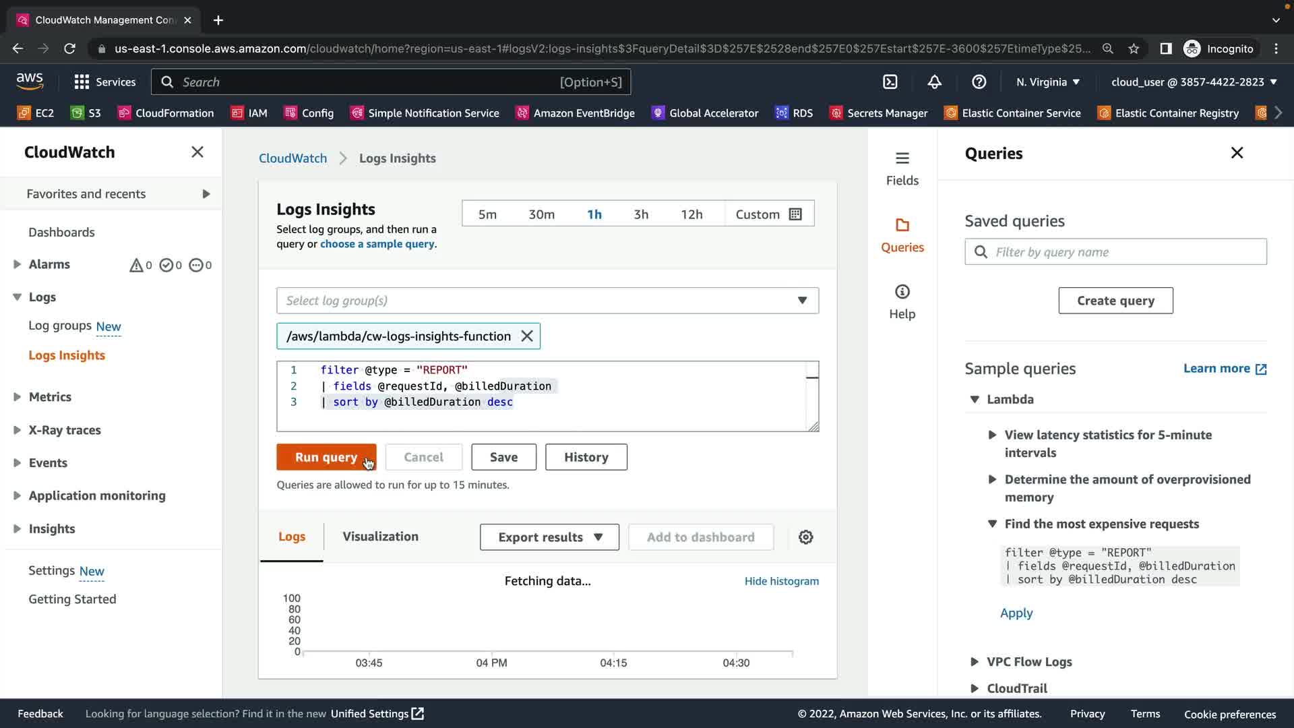Click the Create query button
Screen dimensions: 1294x728
point(1115,301)
